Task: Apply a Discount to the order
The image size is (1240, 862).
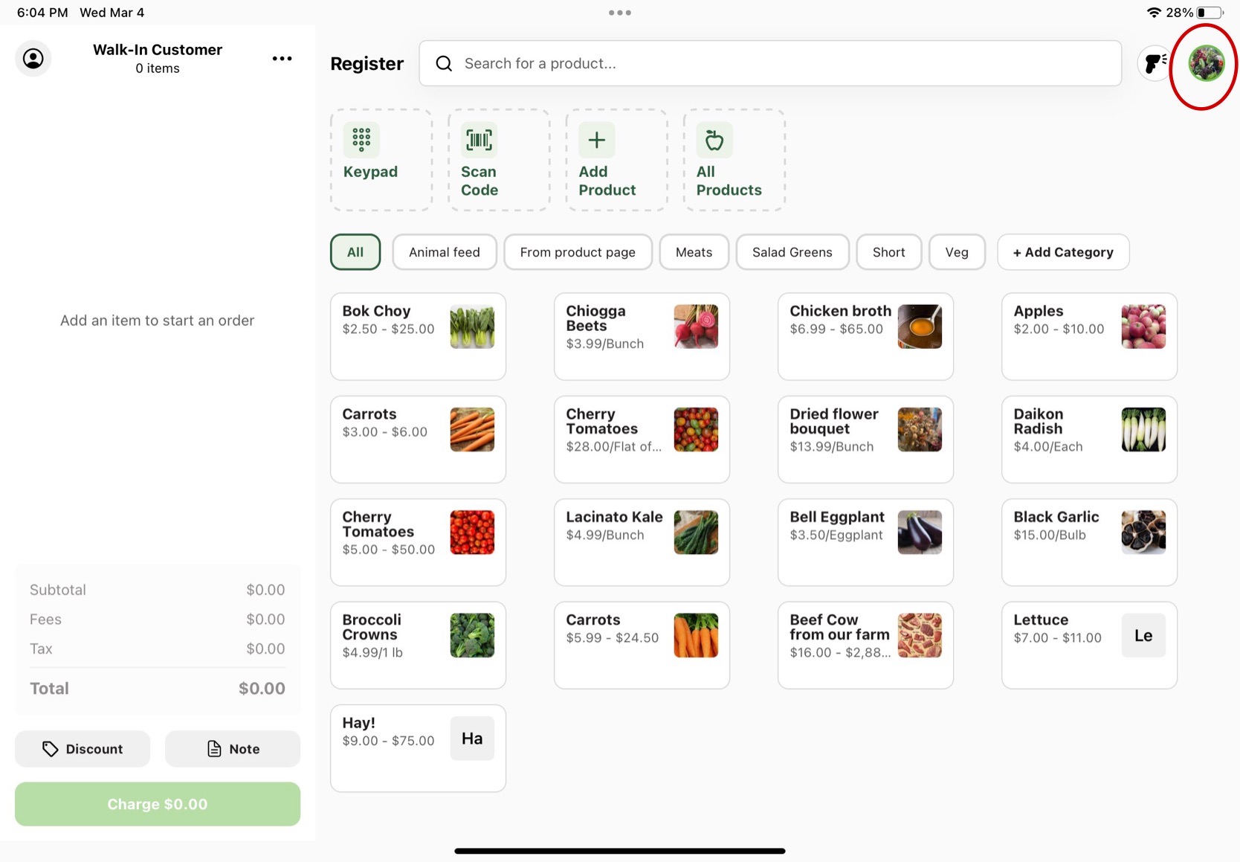Action: click(83, 749)
